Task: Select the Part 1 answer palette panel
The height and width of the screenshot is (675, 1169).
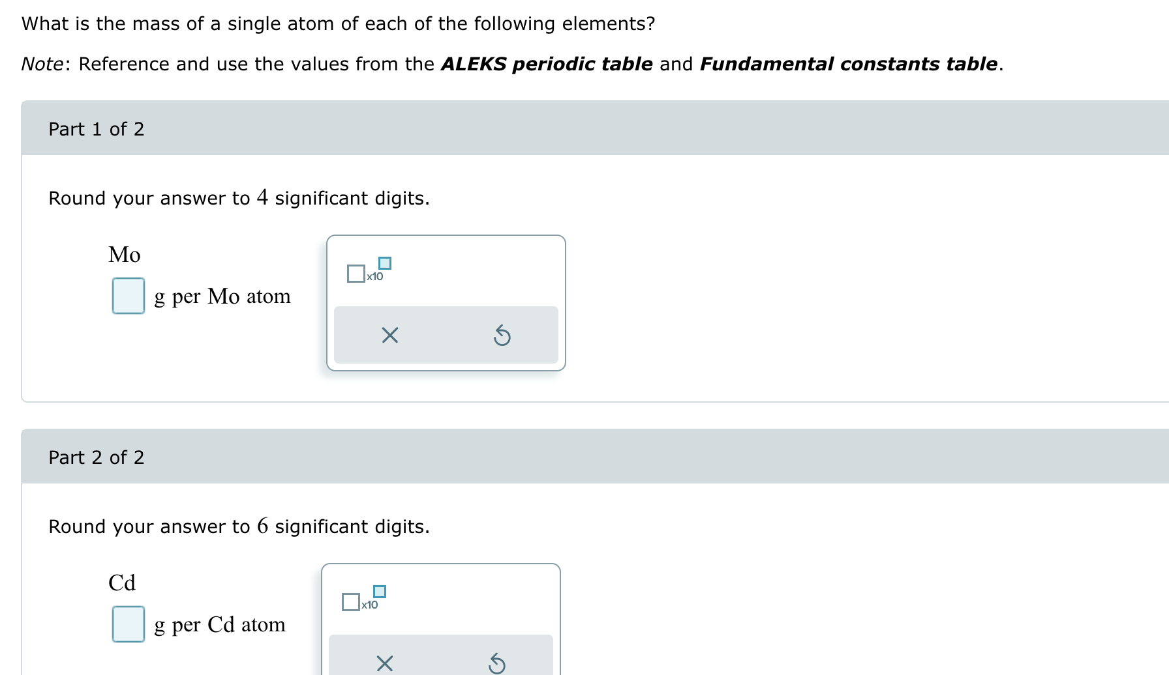Action: click(446, 303)
